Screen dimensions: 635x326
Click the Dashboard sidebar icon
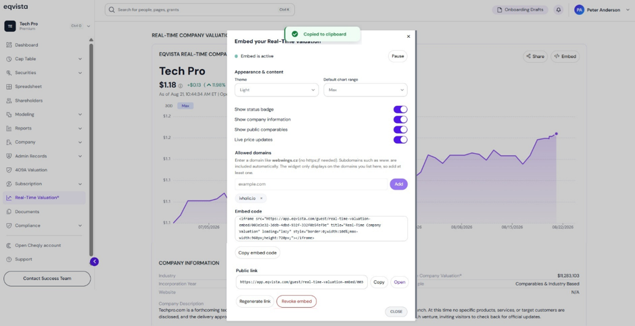[x=9, y=45]
